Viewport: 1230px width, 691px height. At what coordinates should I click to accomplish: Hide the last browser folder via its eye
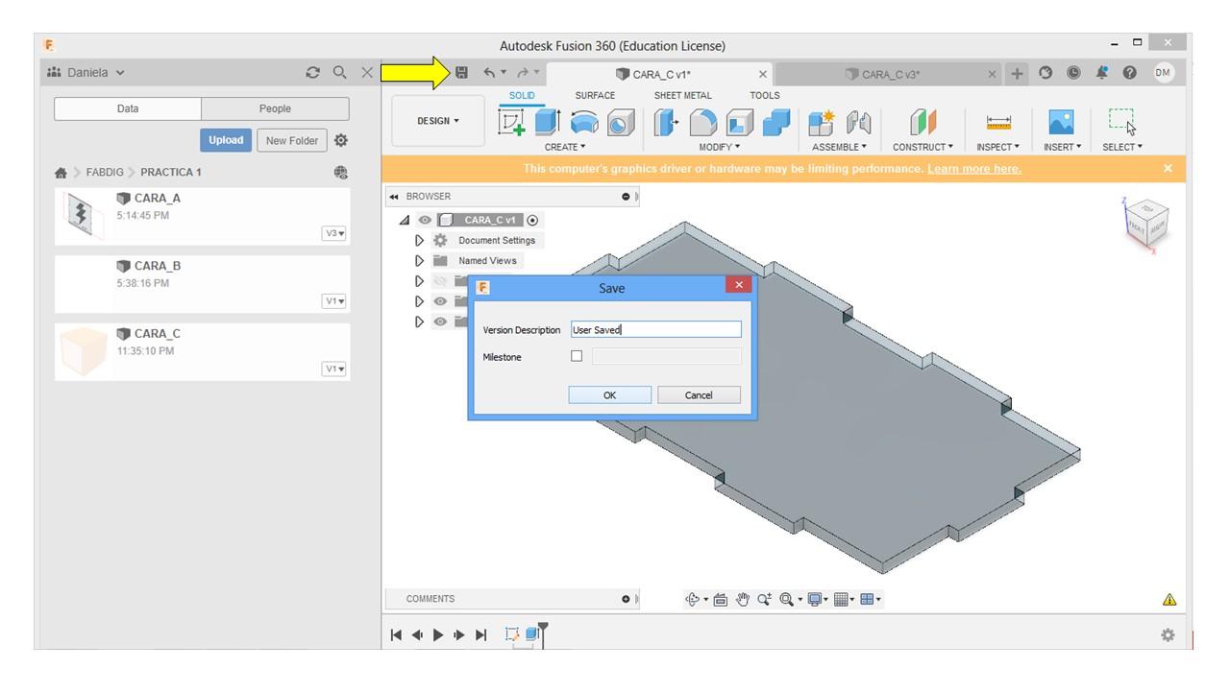(440, 322)
